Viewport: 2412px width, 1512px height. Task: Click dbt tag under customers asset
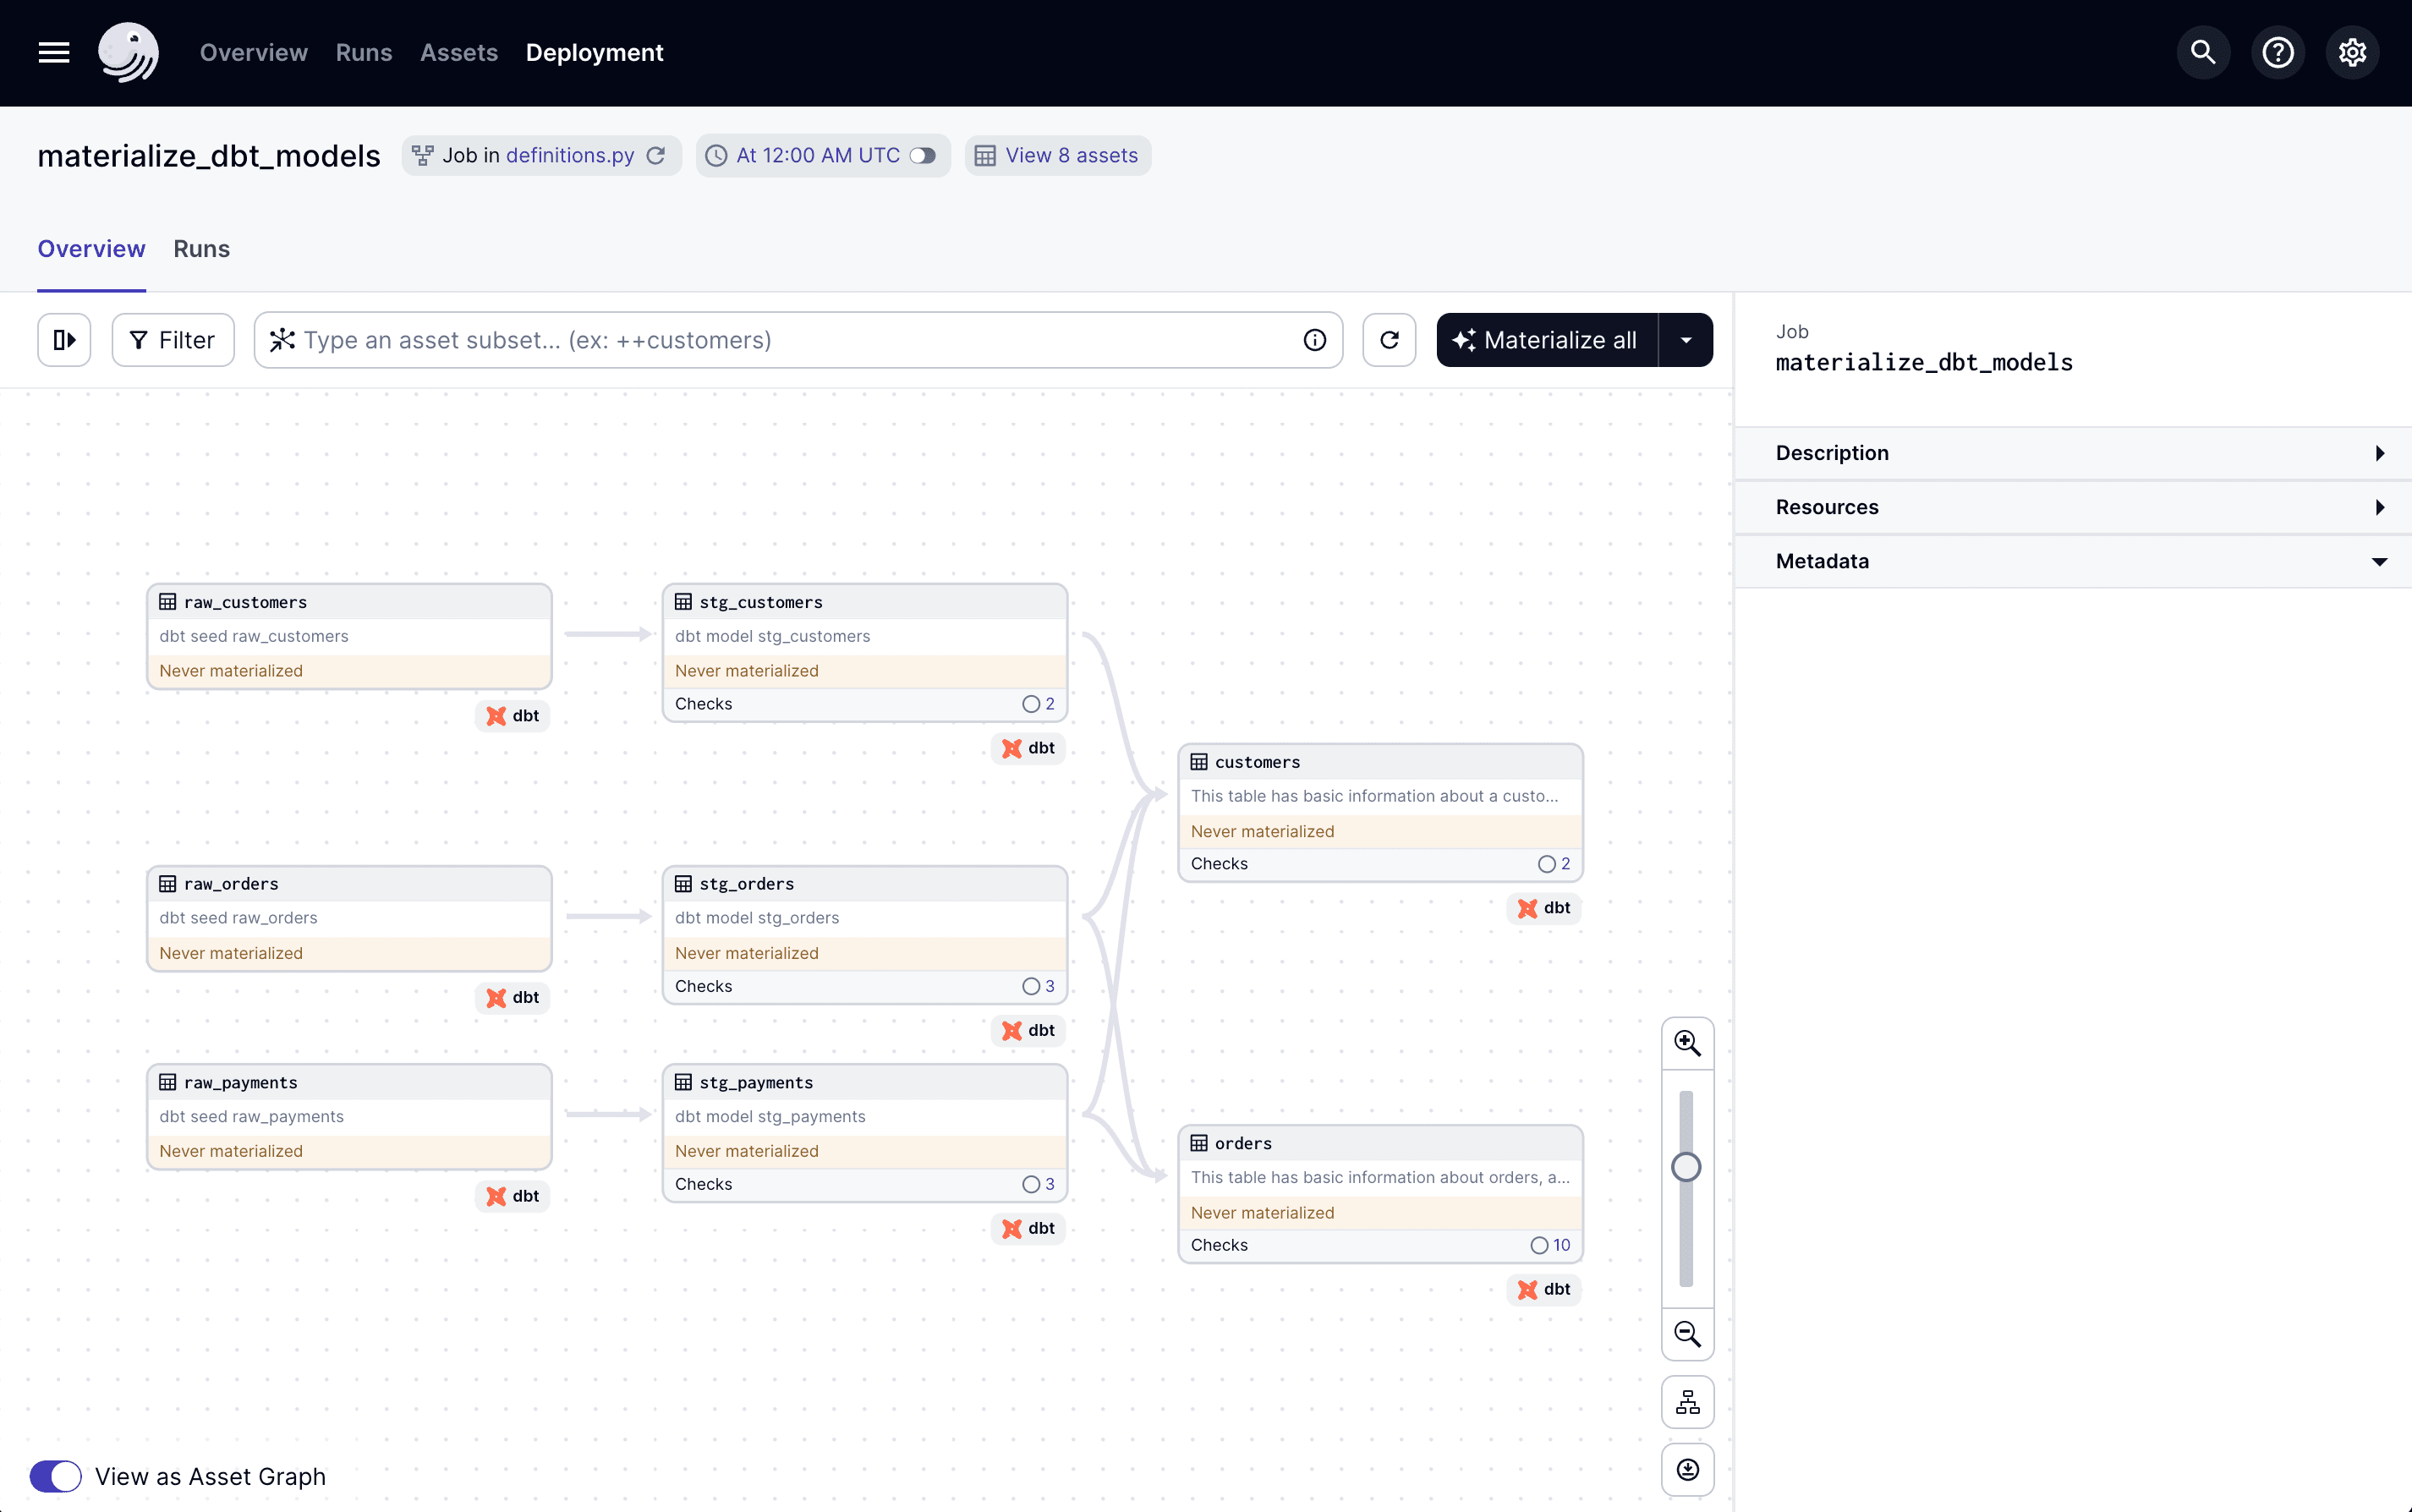click(1545, 908)
